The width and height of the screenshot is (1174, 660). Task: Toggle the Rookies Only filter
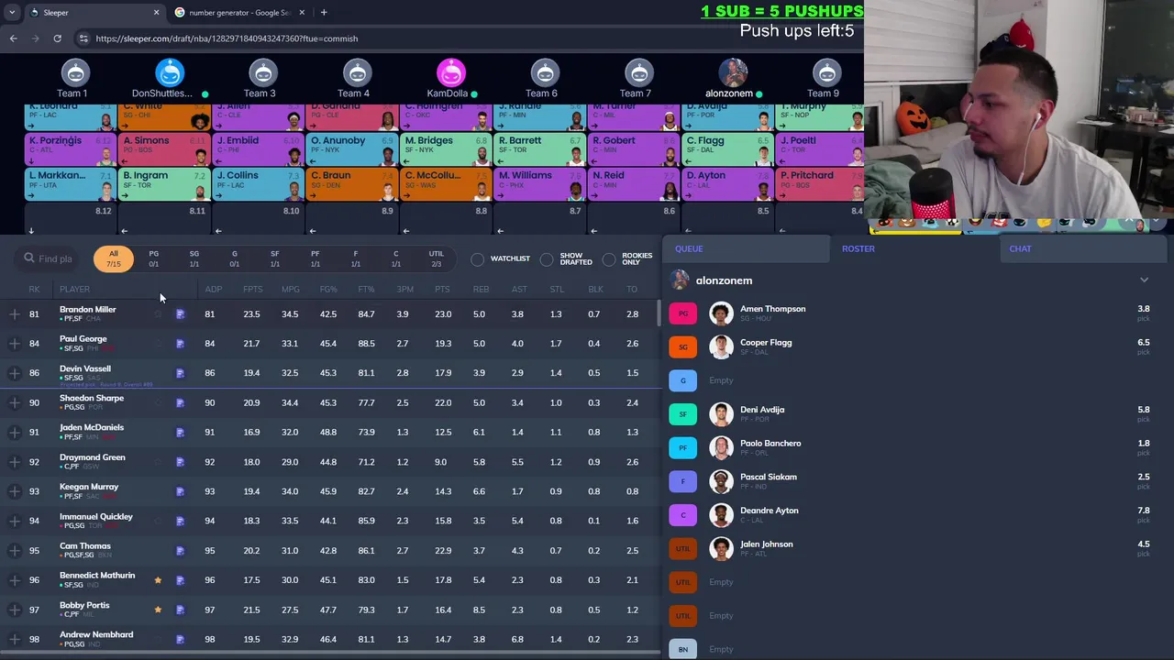[x=609, y=259]
